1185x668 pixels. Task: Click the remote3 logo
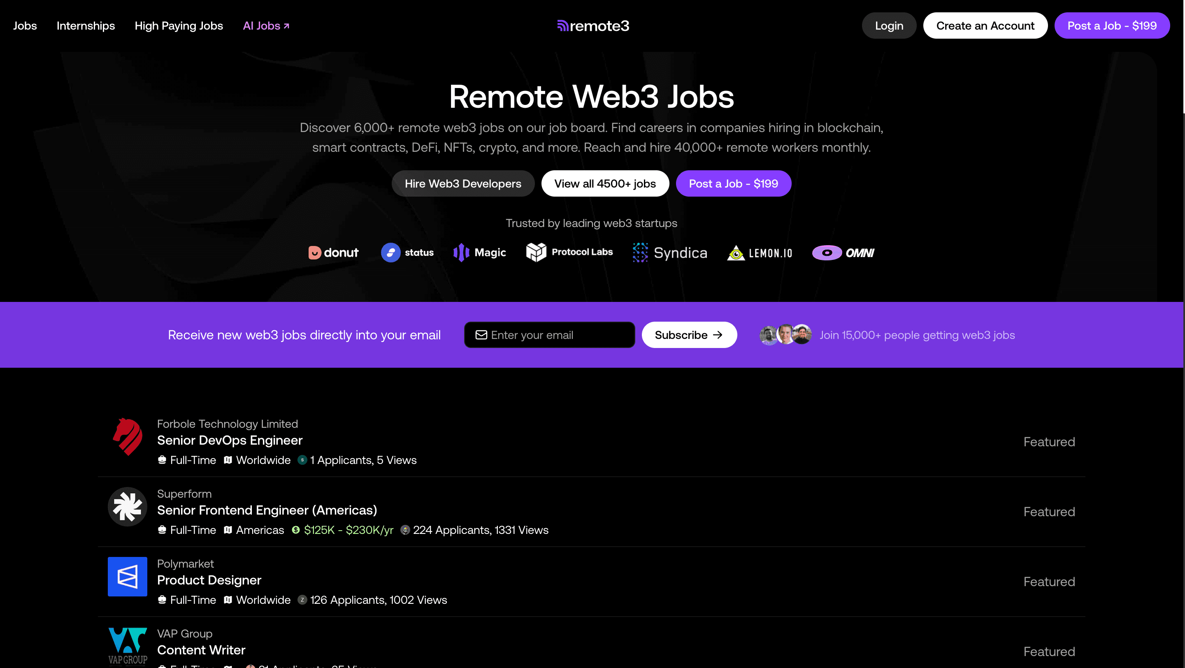592,26
